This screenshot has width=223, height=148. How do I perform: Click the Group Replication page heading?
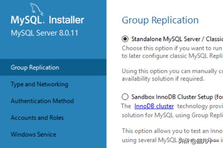160,20
